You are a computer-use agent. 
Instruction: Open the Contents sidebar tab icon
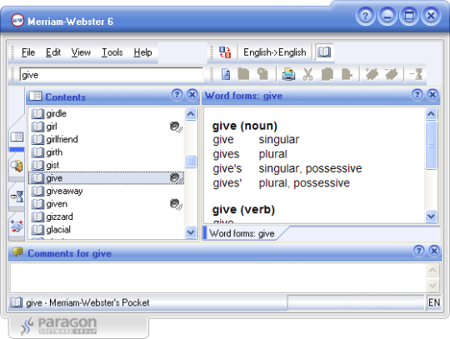tap(17, 137)
